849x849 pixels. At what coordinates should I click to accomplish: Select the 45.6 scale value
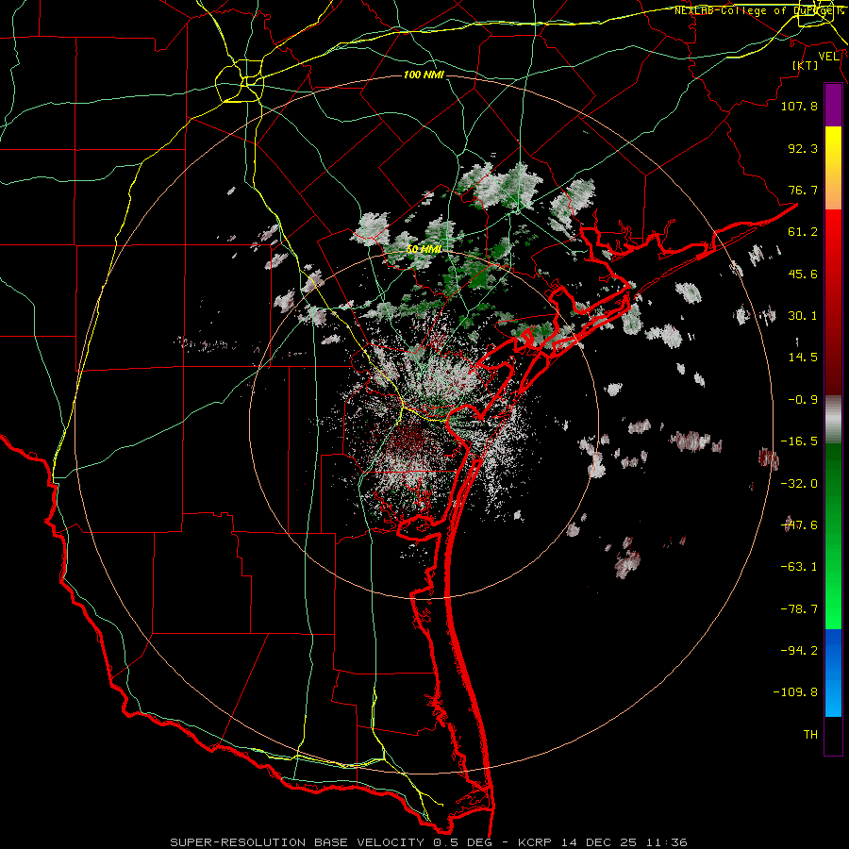click(x=803, y=274)
